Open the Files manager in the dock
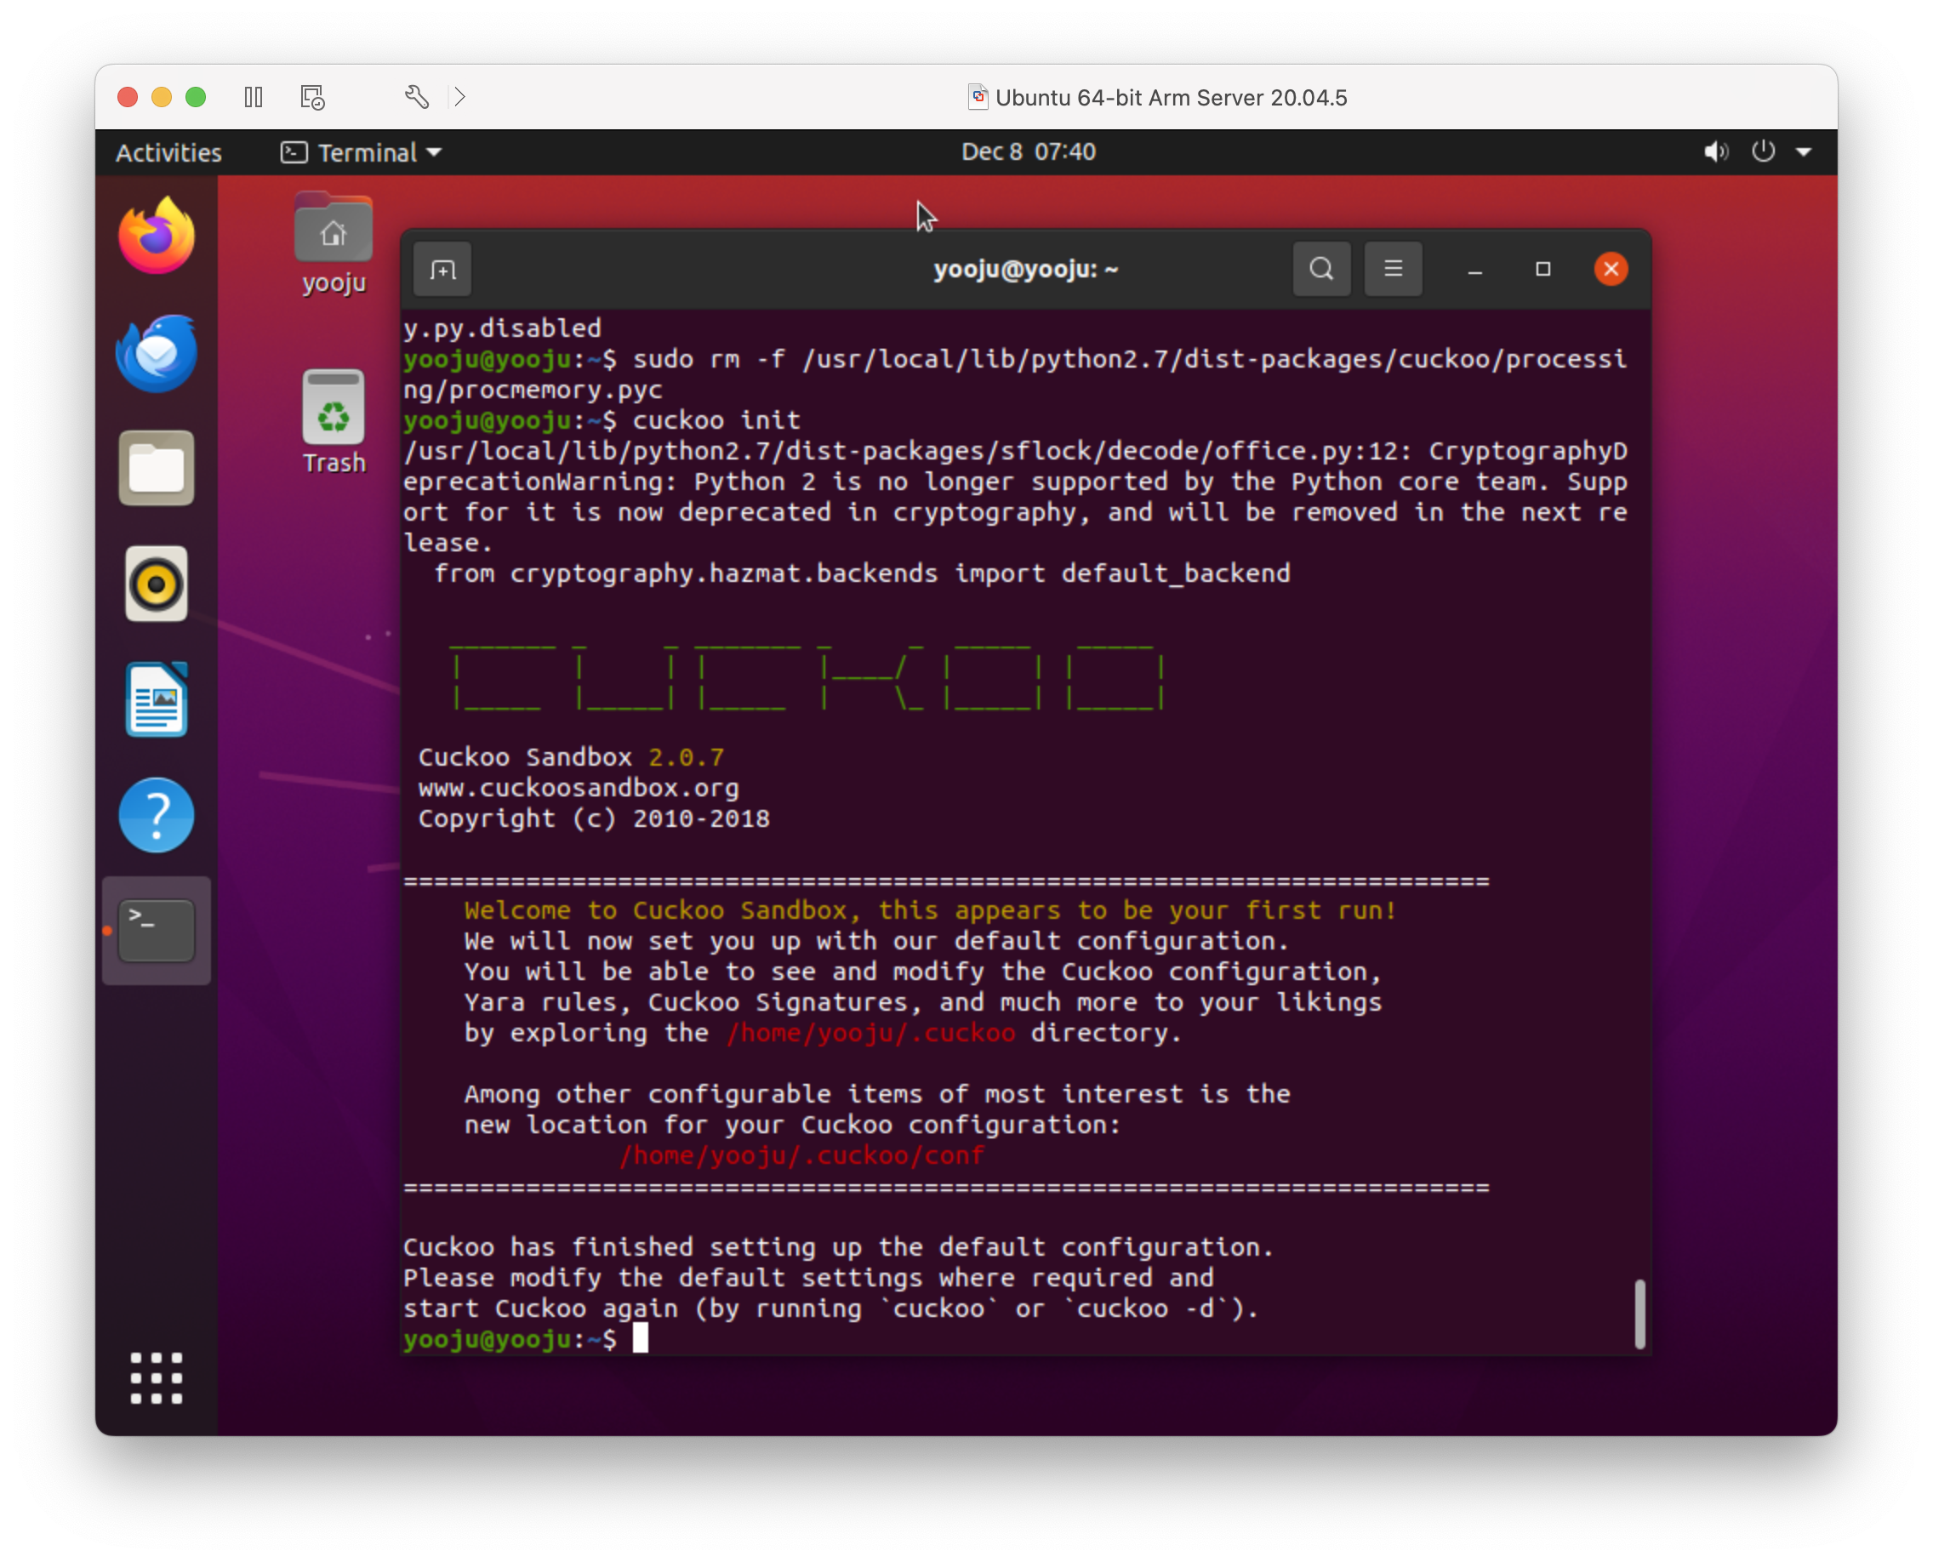1933x1562 pixels. pyautogui.click(x=157, y=469)
